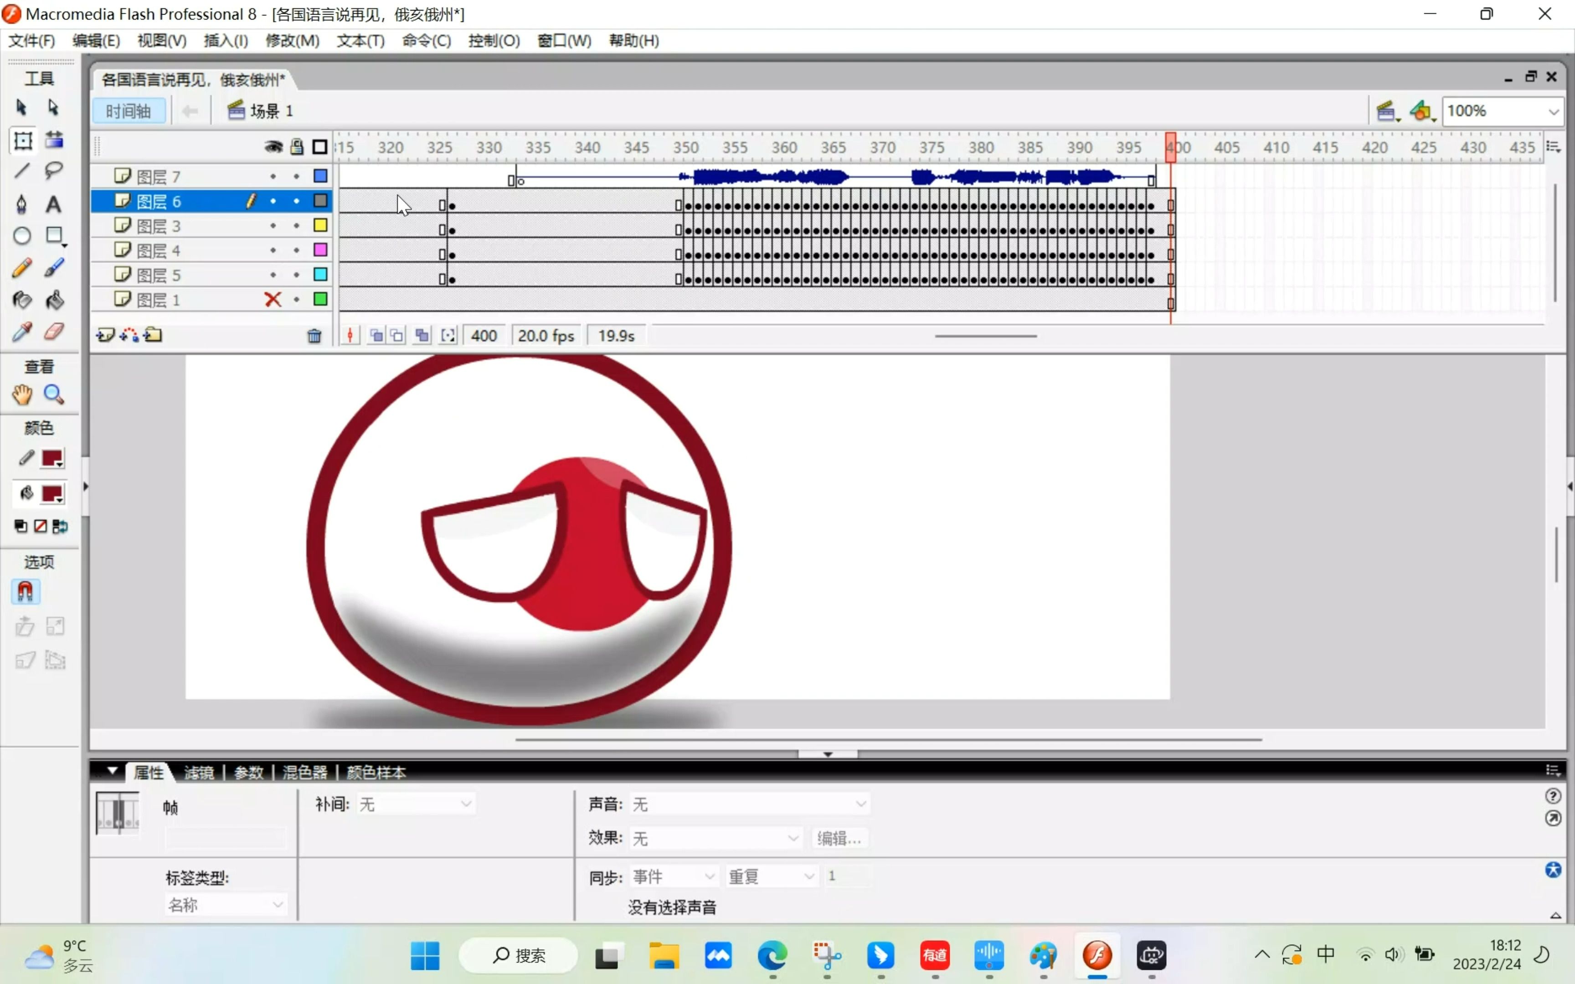This screenshot has height=984, width=1575.
Task: Select the Ink Bottle tool
Action: point(21,300)
